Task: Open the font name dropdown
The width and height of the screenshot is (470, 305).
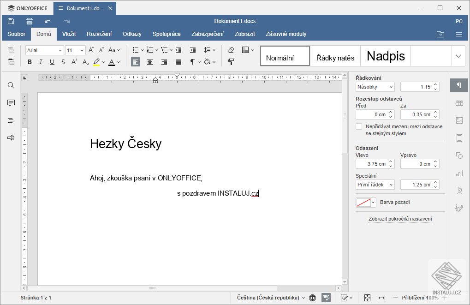Action: [x=44, y=50]
